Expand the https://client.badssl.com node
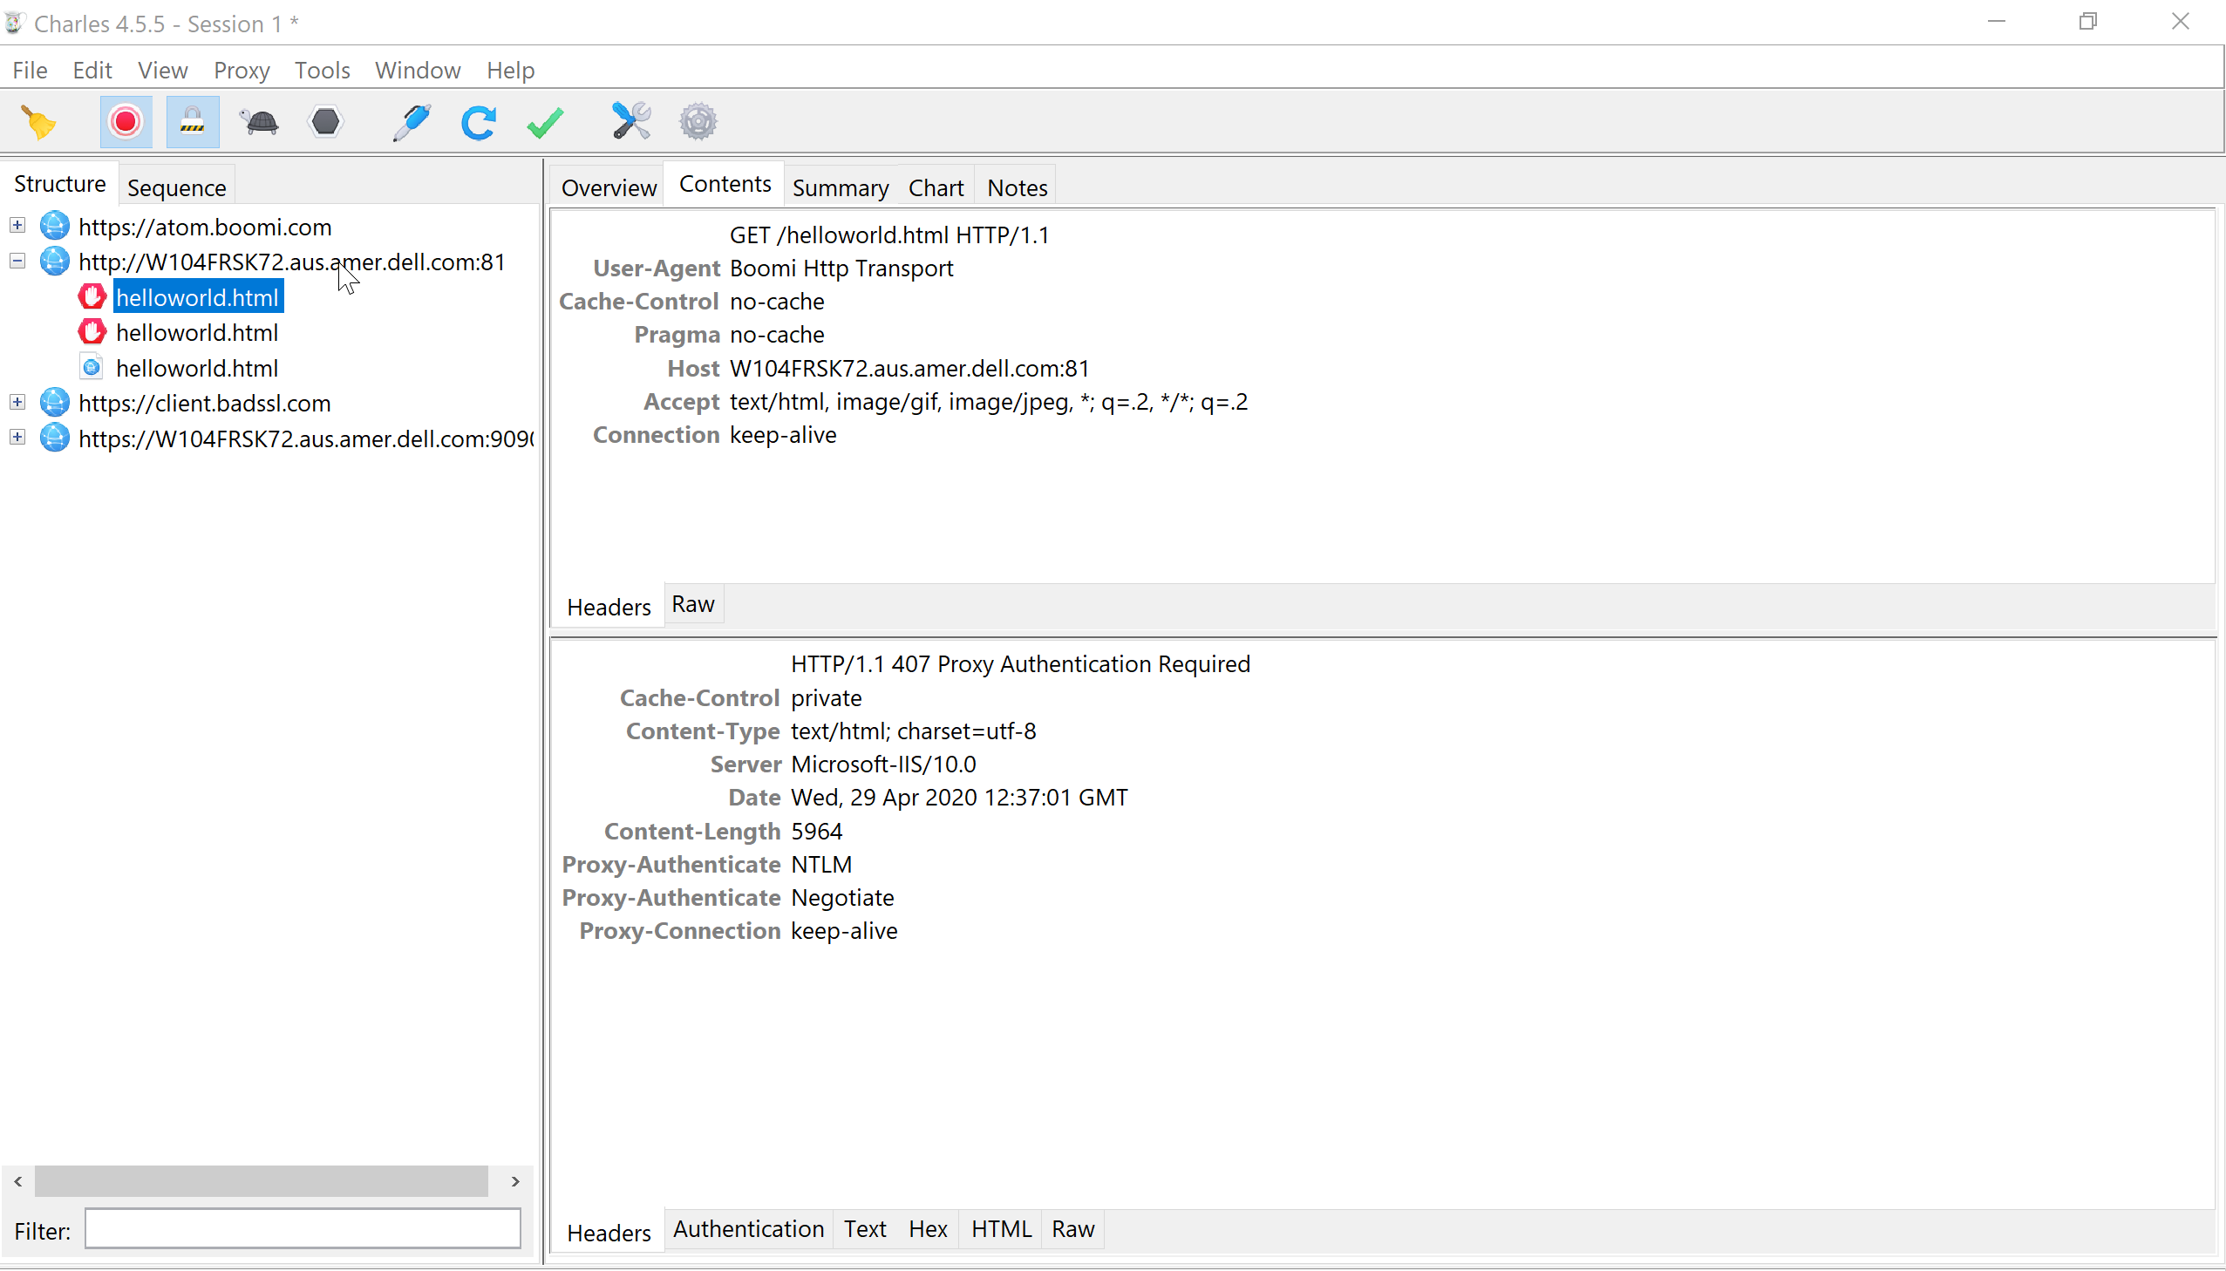Image resolution: width=2226 pixels, height=1271 pixels. click(x=17, y=402)
